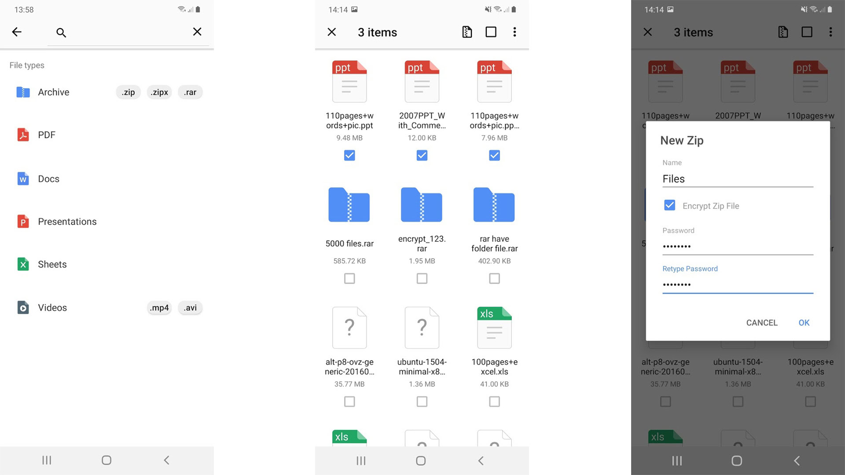Tap the search magnifier icon
The height and width of the screenshot is (475, 845).
click(x=61, y=33)
